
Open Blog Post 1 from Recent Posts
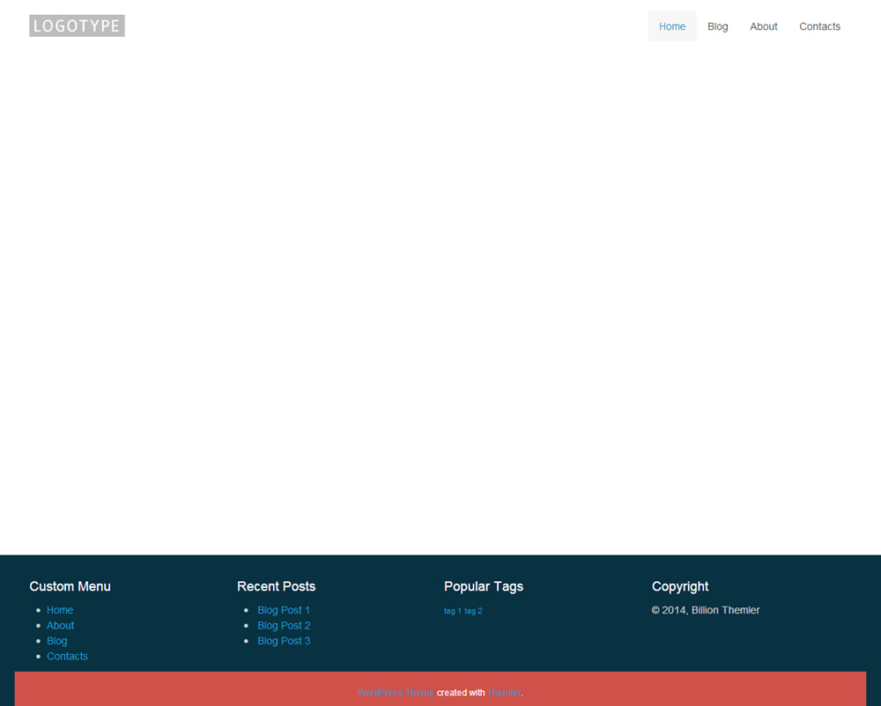coord(284,610)
